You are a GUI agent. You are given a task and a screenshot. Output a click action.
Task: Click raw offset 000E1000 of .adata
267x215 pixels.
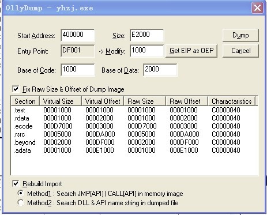184,150
